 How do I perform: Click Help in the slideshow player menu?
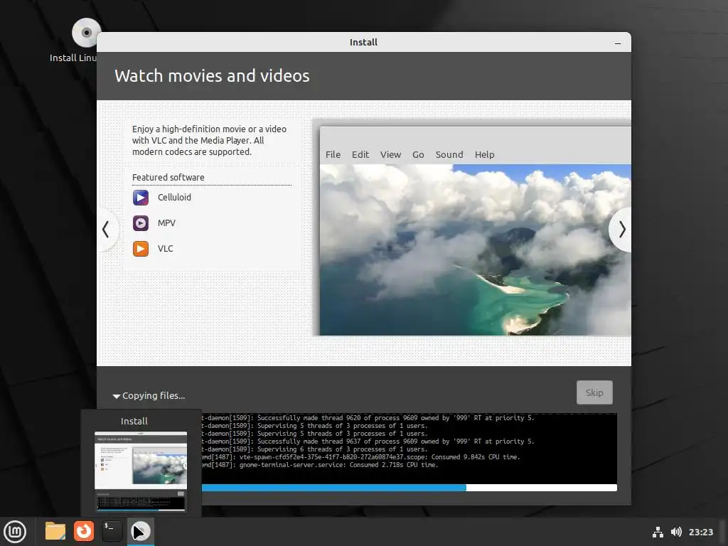point(484,154)
